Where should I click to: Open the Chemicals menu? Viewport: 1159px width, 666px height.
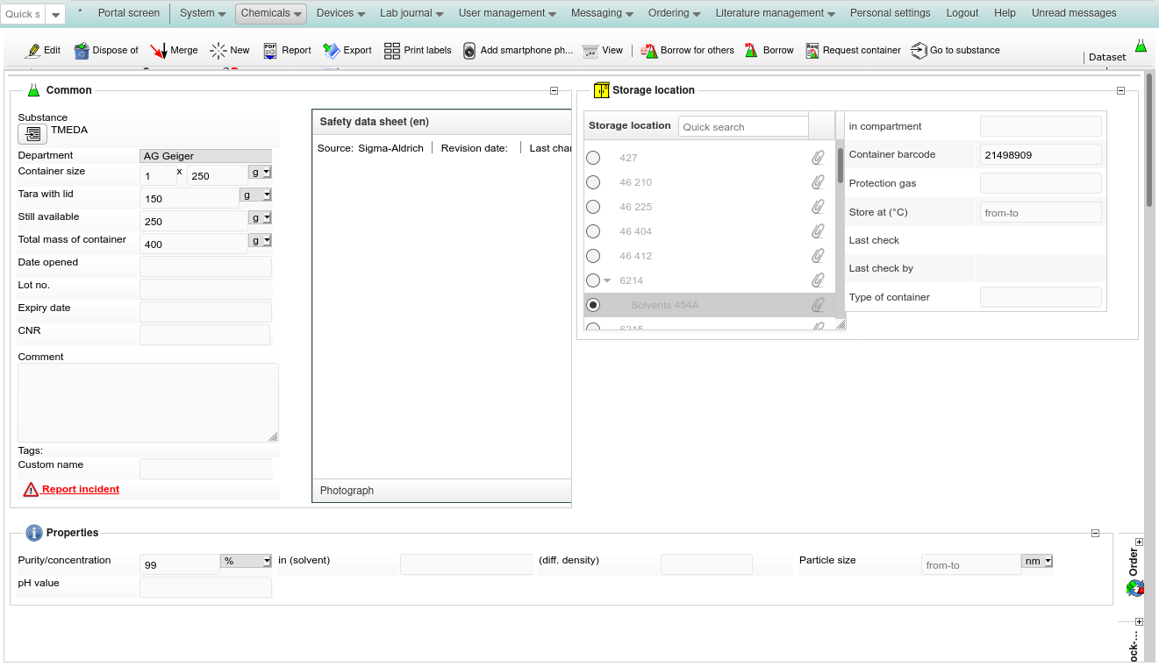[x=270, y=13]
